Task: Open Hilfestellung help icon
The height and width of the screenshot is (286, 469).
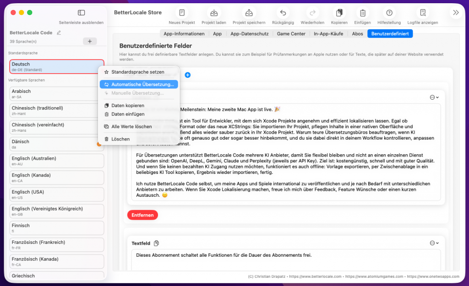Action: [389, 13]
